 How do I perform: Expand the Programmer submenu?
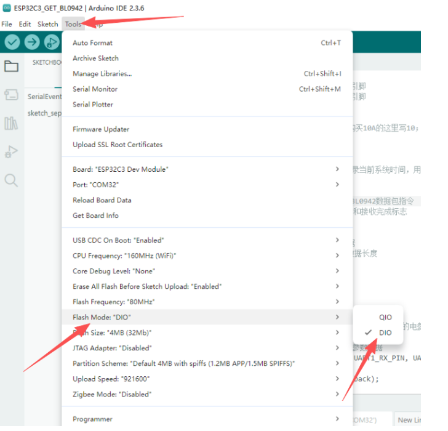click(207, 419)
